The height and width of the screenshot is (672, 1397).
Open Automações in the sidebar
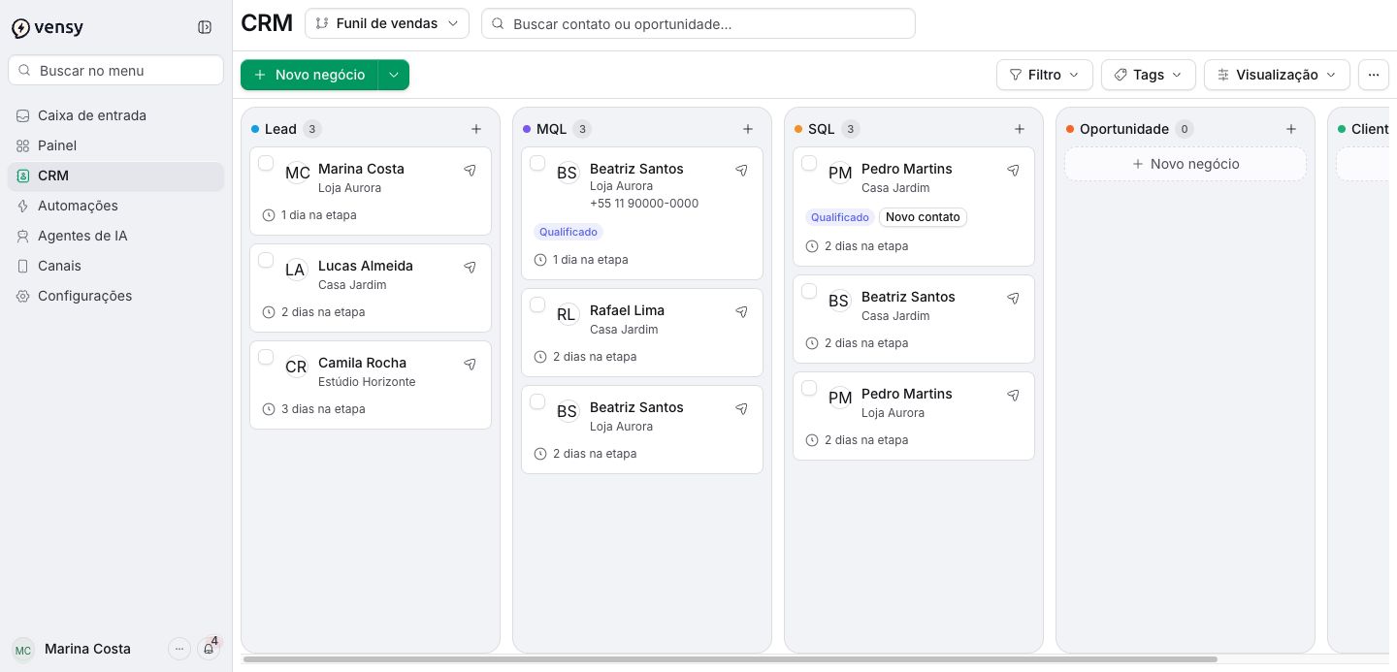(x=115, y=206)
